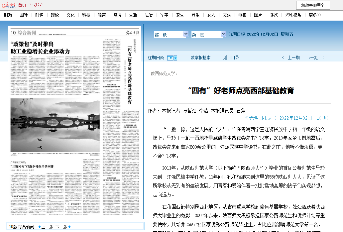Click the Guangming Online logo
This screenshot has width=343, height=232.
[x=8, y=5]
